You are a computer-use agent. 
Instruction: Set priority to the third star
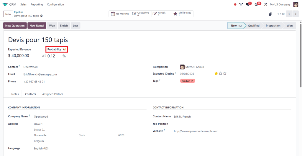point(225,73)
